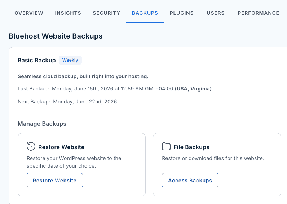Click the Access Backups button

190,180
